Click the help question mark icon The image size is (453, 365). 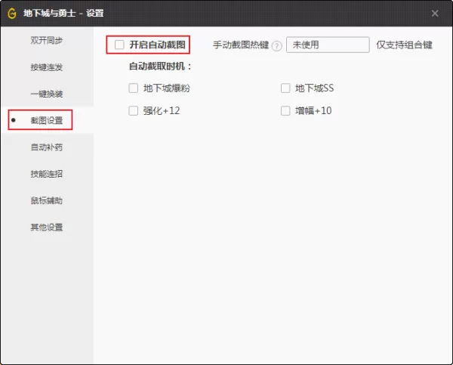[277, 45]
